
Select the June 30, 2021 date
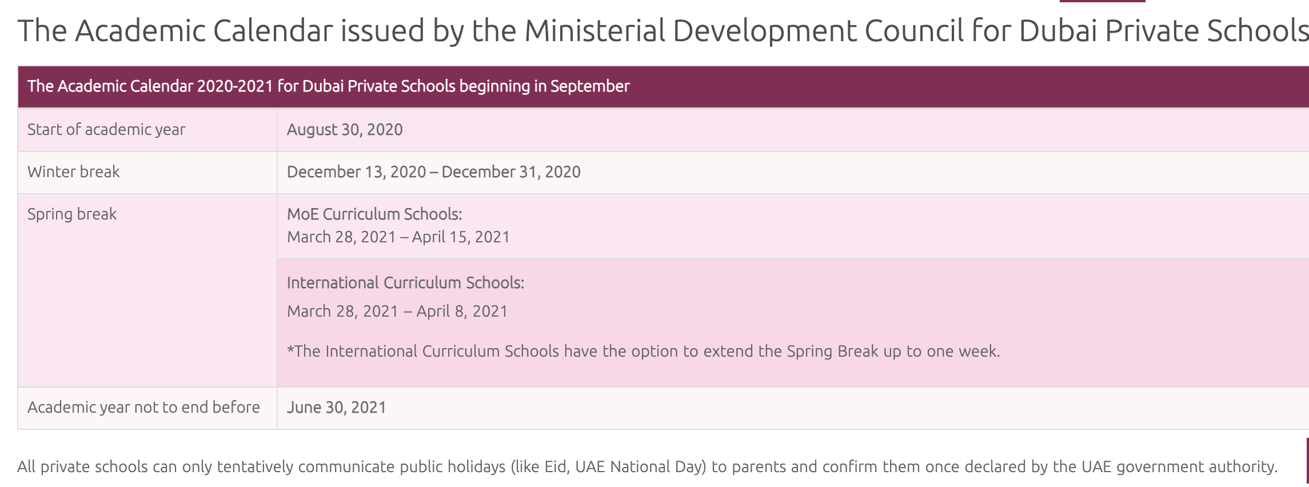(x=337, y=408)
